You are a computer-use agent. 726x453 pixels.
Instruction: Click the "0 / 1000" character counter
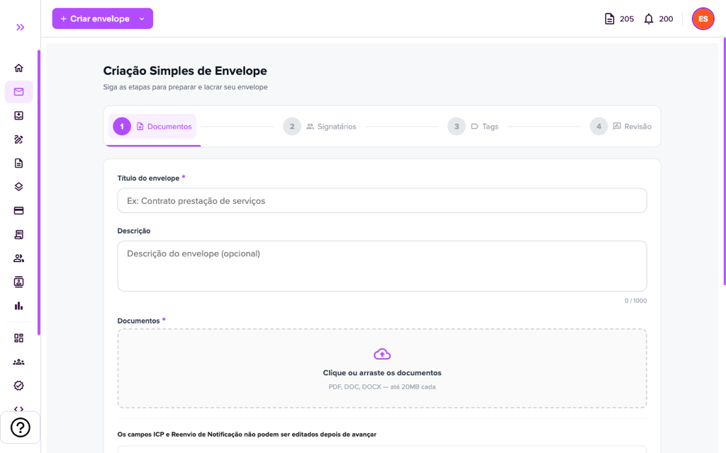(x=636, y=300)
